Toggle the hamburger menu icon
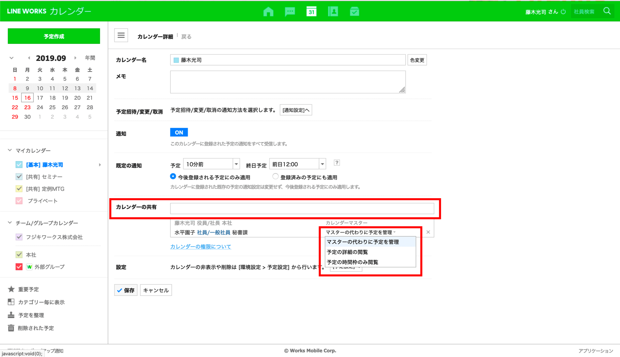Viewport: 620px width, 357px height. tap(121, 35)
